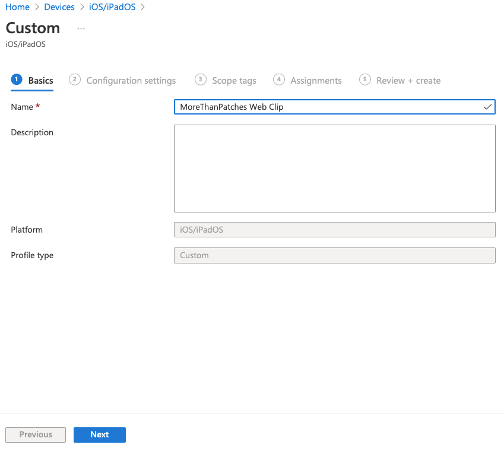Go to iOS/iPadOS breadcrumb link
Screen dimensions: 504x451
click(112, 7)
